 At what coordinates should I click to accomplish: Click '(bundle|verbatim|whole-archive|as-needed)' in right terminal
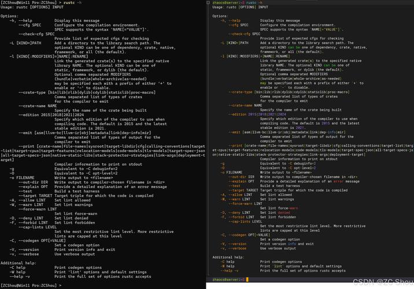pos(301,79)
